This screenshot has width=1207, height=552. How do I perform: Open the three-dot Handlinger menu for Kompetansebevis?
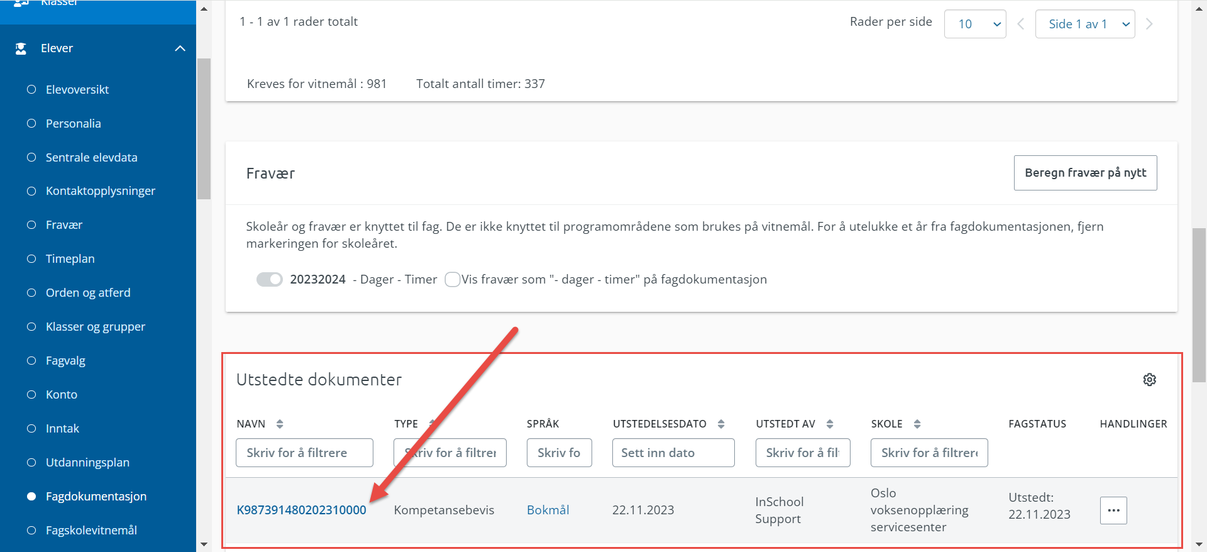(x=1113, y=511)
